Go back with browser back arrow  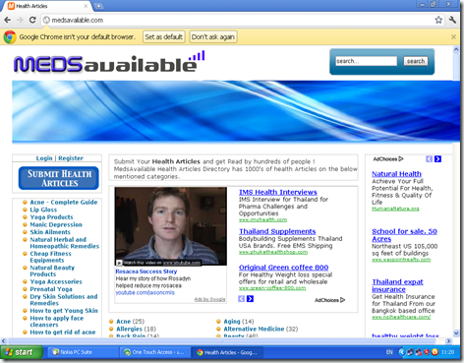click(8, 20)
